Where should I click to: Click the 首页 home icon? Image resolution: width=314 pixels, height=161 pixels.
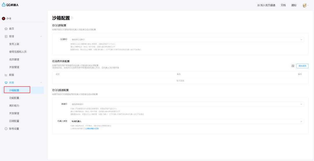point(6,29)
